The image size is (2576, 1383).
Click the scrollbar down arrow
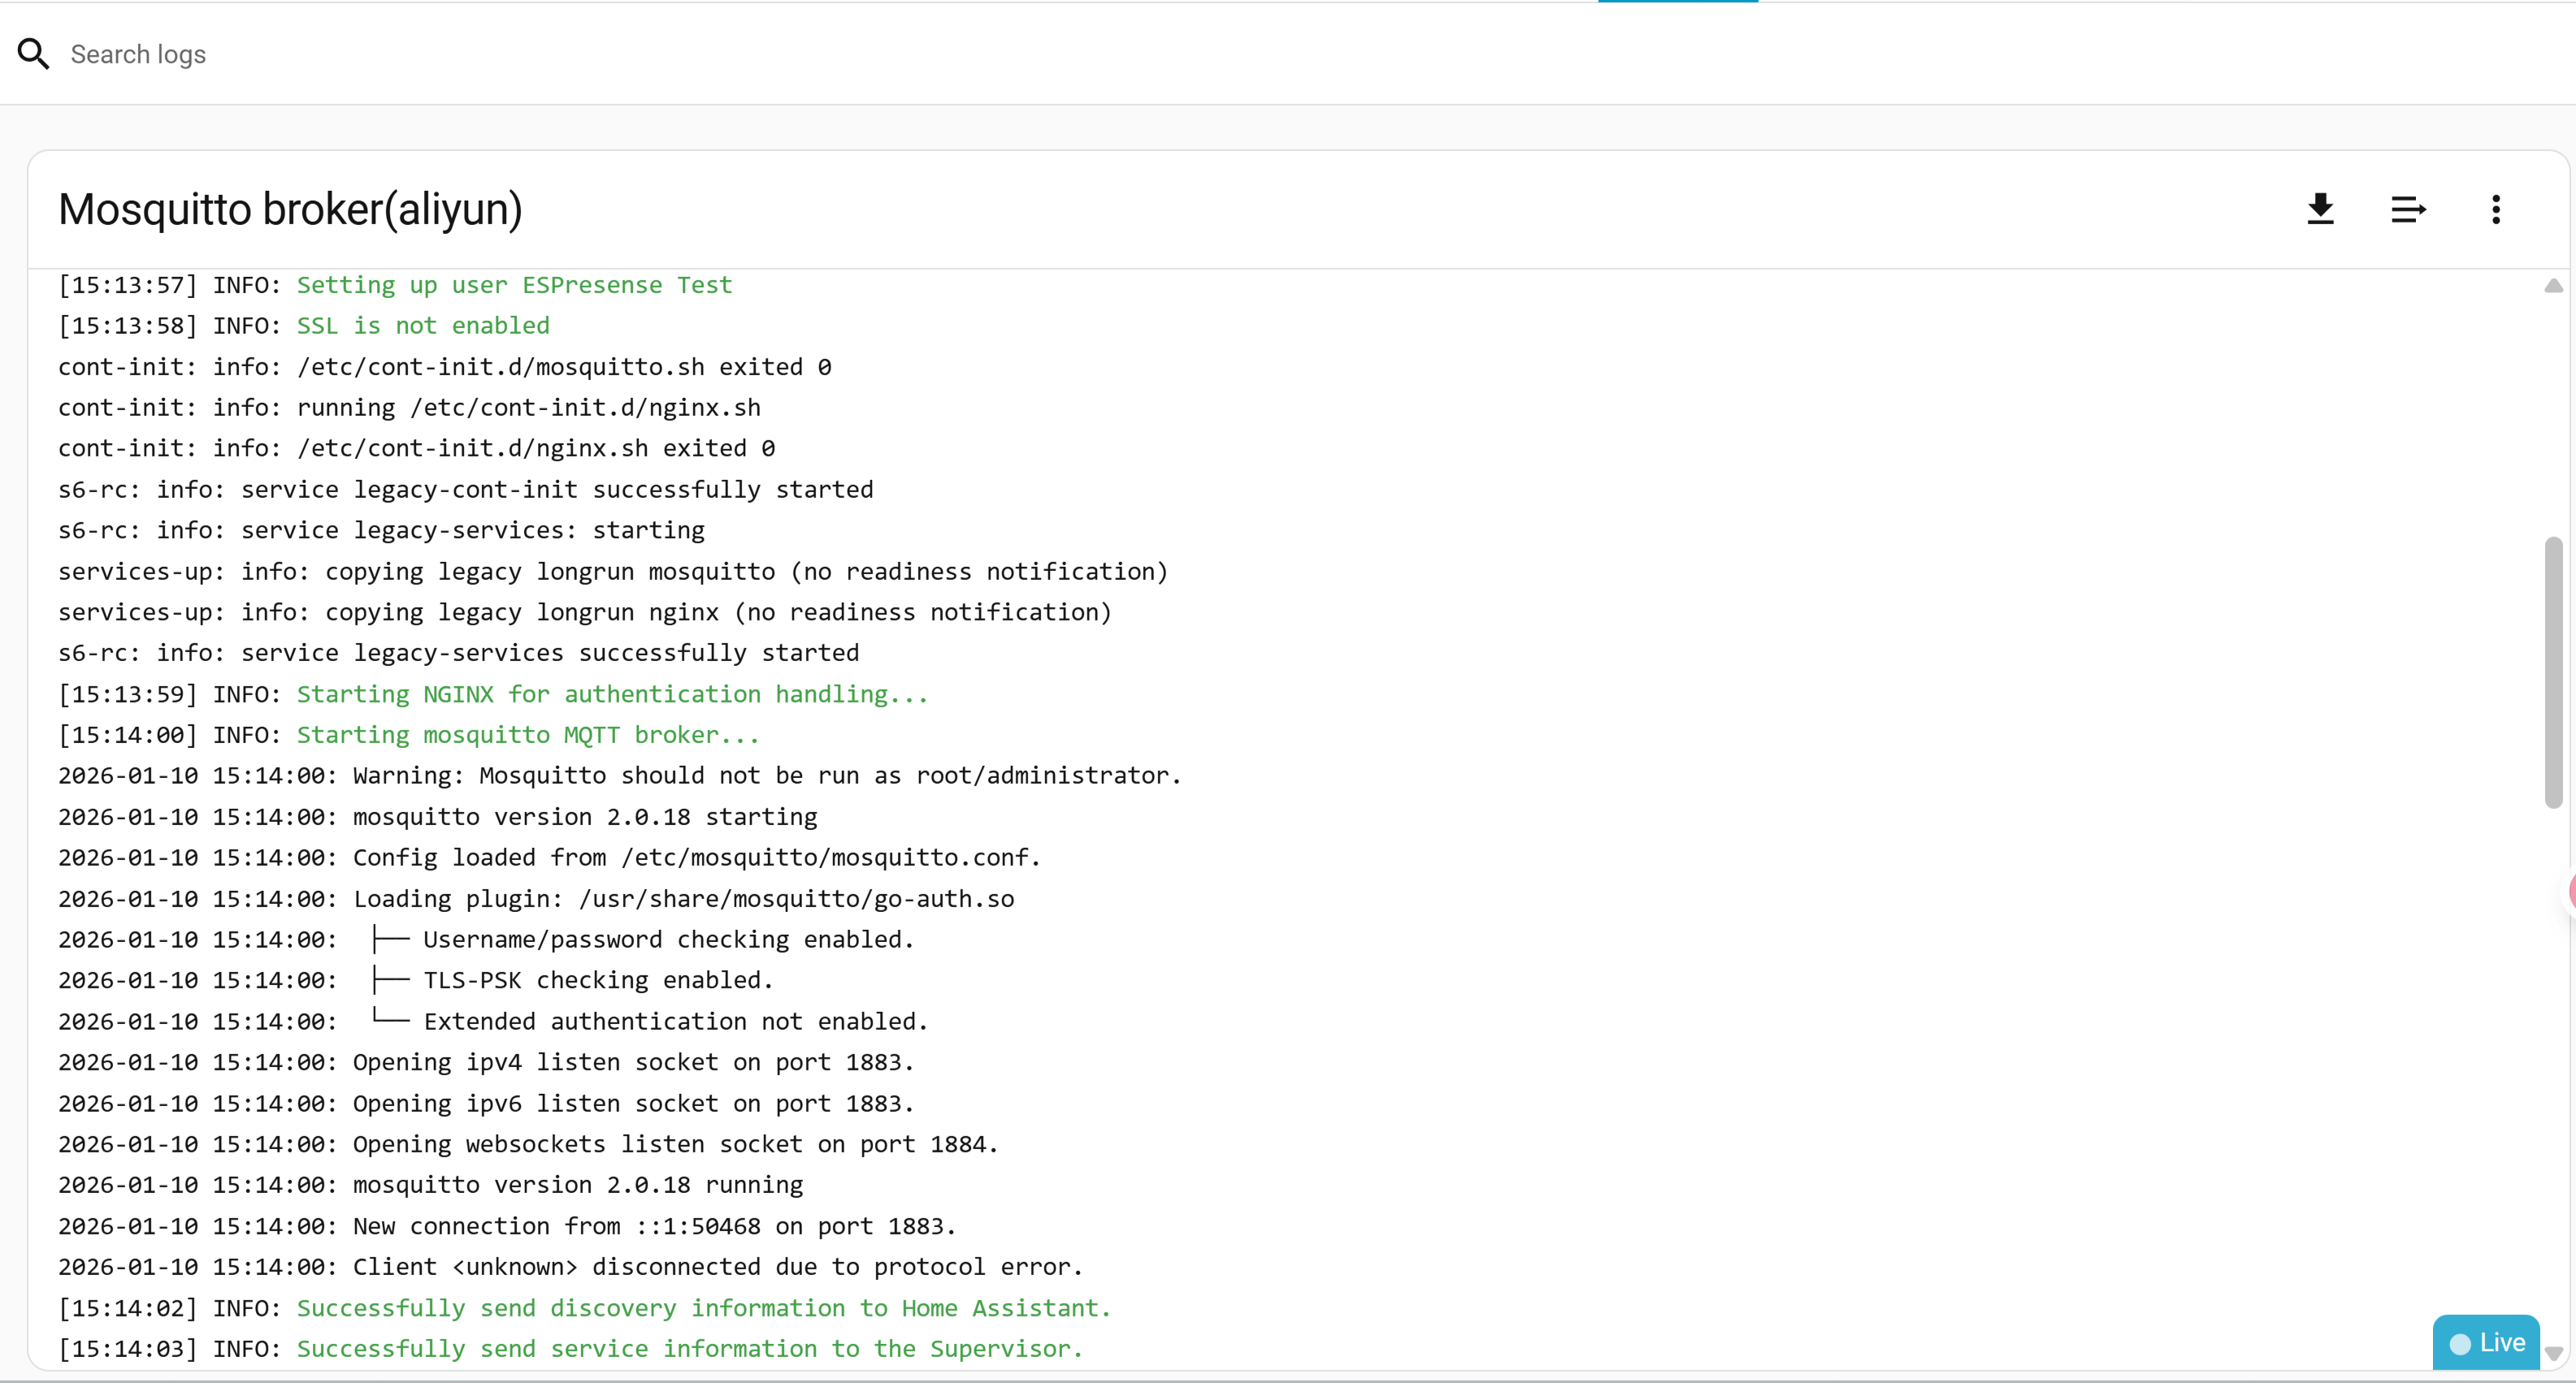coord(2553,1354)
